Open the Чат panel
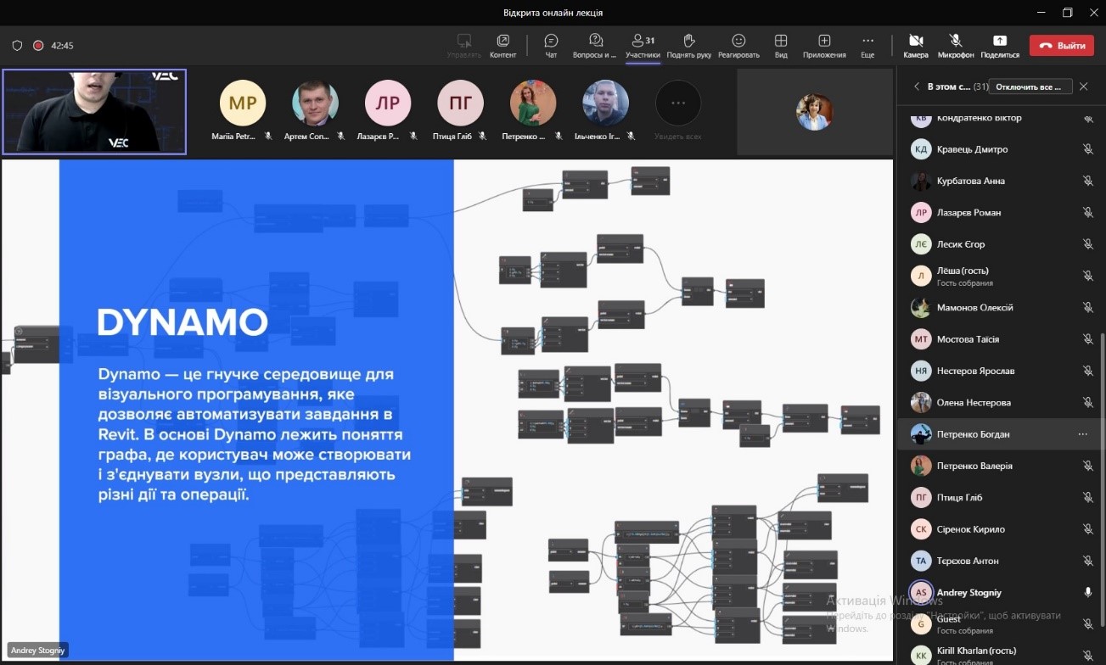This screenshot has height=665, width=1106. (551, 46)
